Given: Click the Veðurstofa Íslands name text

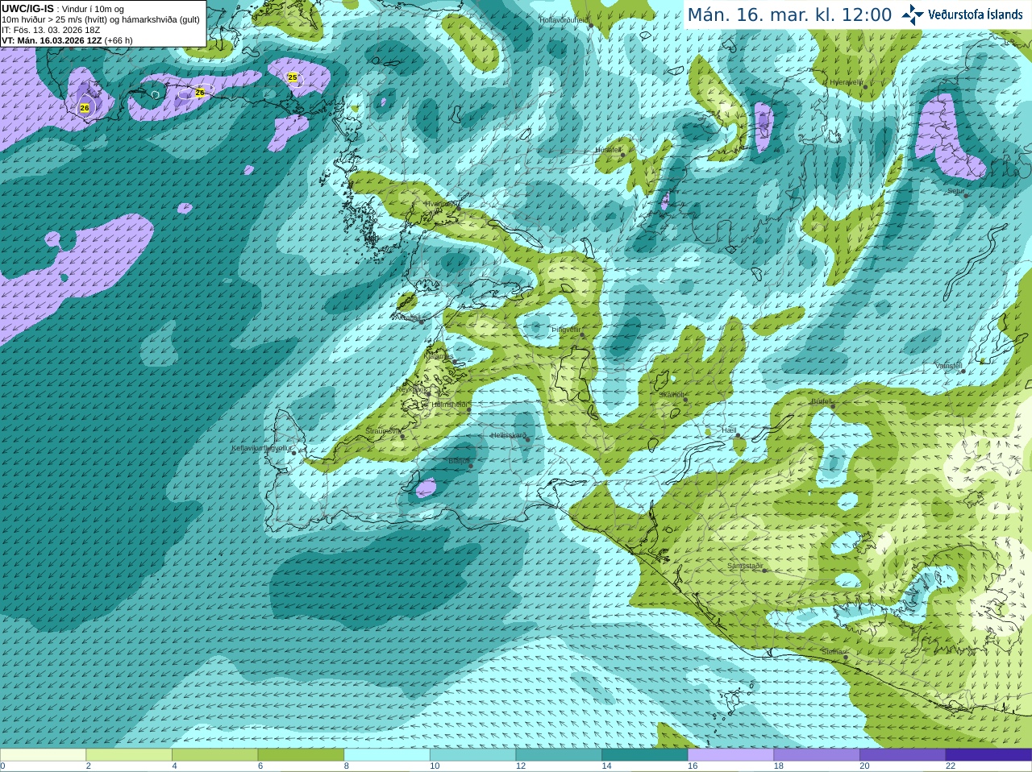Looking at the screenshot, I should pos(976,15).
